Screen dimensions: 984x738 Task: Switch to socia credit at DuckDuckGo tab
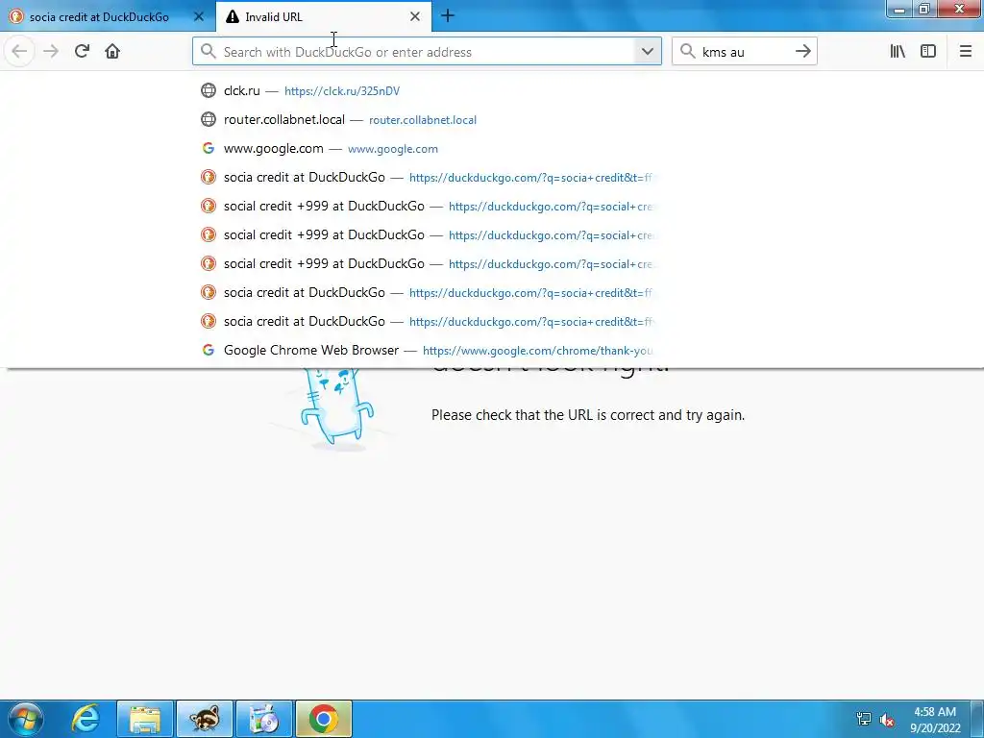coord(107,17)
